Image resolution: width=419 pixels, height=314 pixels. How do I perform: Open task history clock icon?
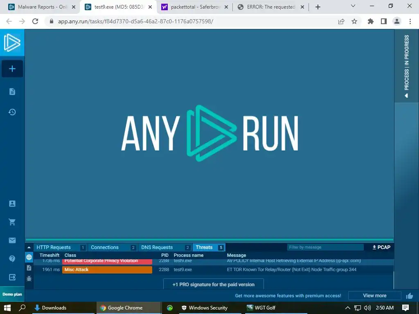(x=12, y=112)
